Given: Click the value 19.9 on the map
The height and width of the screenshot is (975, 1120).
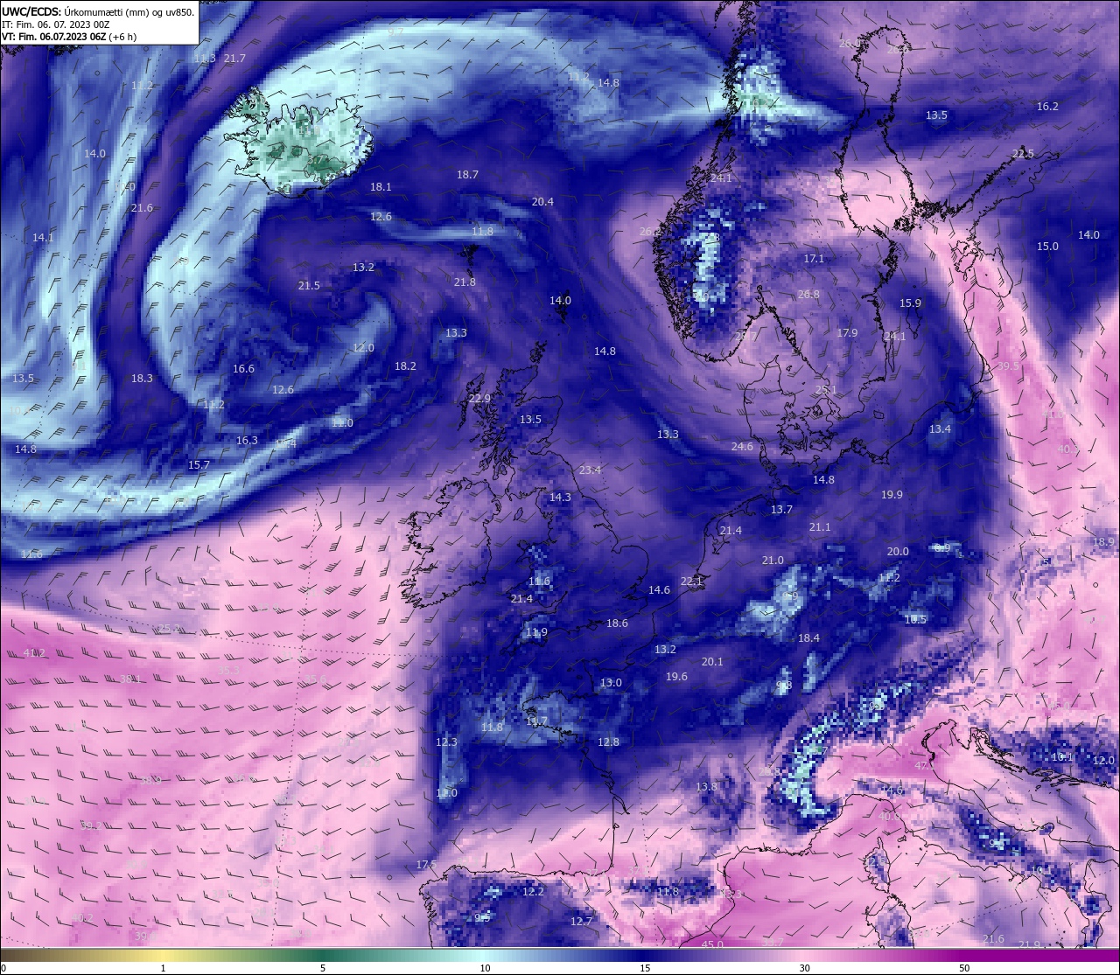Looking at the screenshot, I should [892, 495].
